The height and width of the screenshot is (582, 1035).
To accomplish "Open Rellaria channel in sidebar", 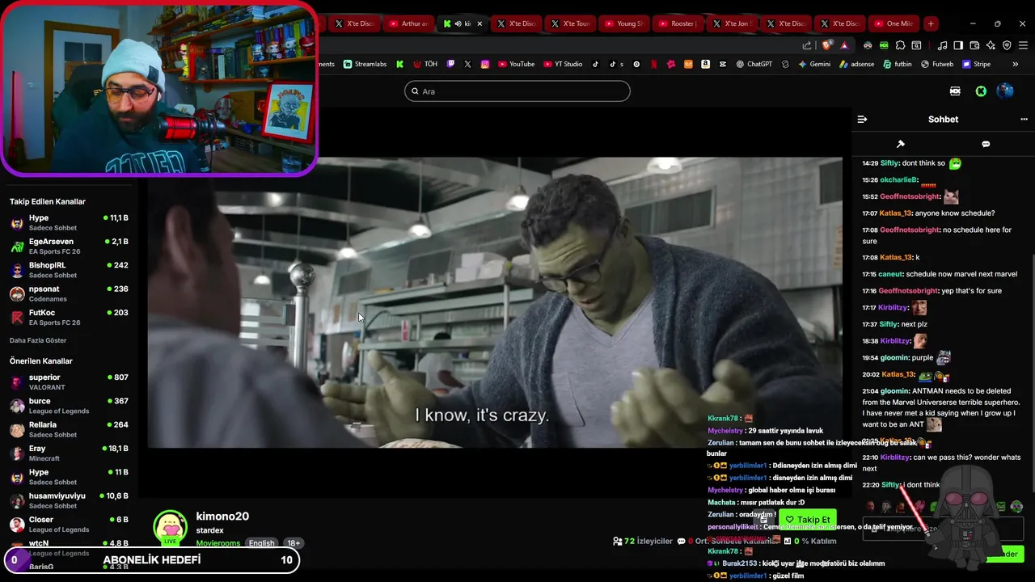I will [x=69, y=429].
